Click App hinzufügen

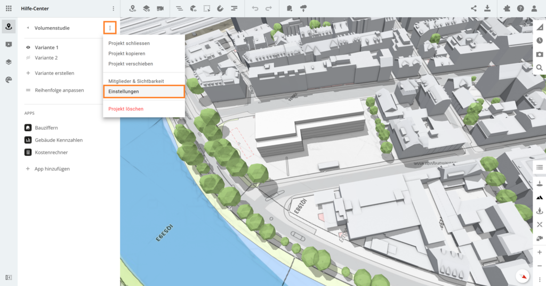pyautogui.click(x=52, y=169)
